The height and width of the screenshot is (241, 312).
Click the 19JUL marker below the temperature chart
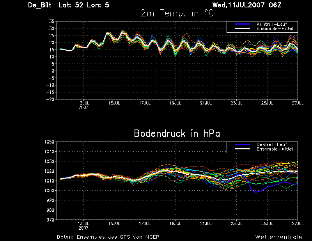coord(175,103)
